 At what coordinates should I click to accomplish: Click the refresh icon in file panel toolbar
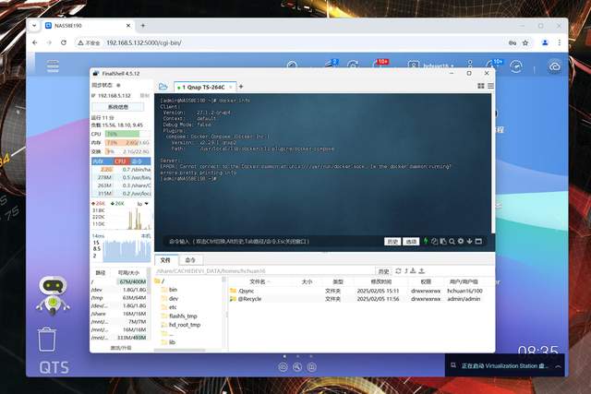pos(398,271)
